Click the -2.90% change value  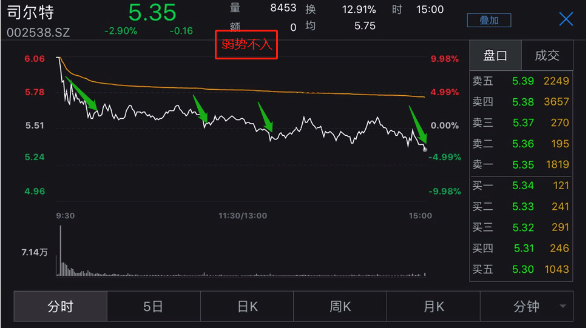121,31
